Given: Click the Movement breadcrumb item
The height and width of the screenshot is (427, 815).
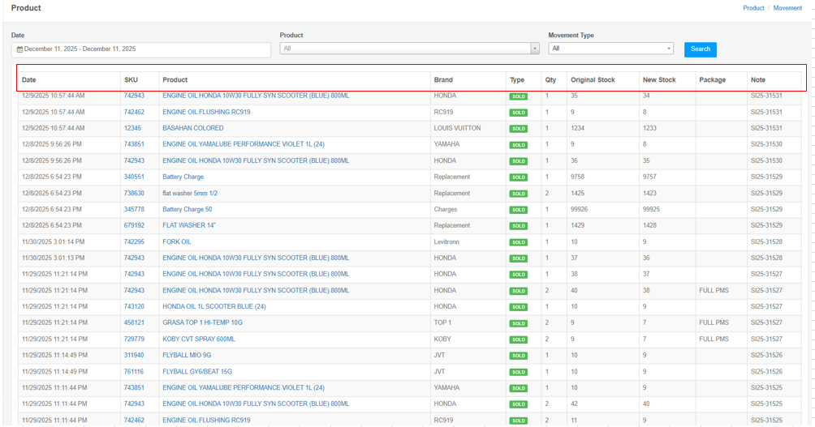Looking at the screenshot, I should click(x=787, y=8).
